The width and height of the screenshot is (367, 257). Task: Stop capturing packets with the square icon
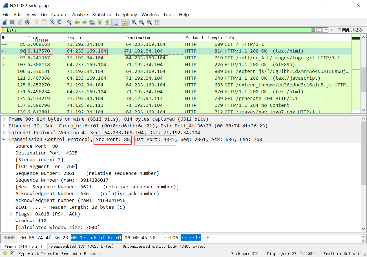12,22
